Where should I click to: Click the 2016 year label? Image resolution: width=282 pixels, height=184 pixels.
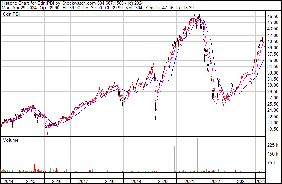57,181
